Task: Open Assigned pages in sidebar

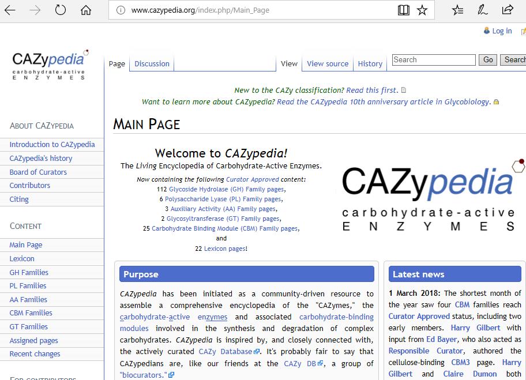Action: click(33, 340)
